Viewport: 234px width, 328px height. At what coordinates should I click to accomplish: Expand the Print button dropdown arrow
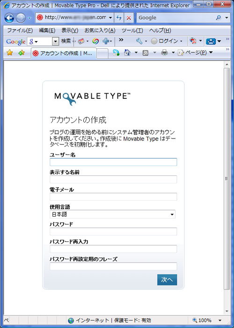click(173, 53)
